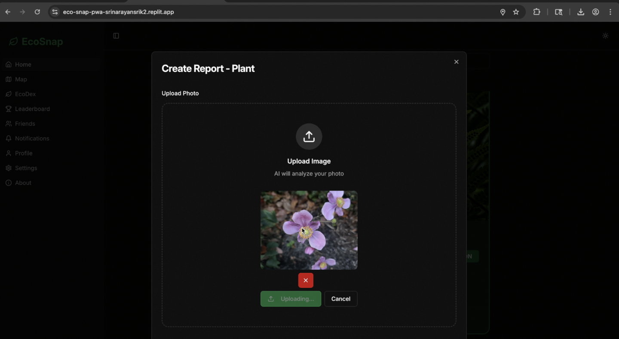This screenshot has height=339, width=619.
Task: Click the browser back arrow
Action: [8, 12]
